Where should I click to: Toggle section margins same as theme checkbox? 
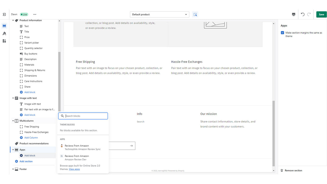click(282, 33)
